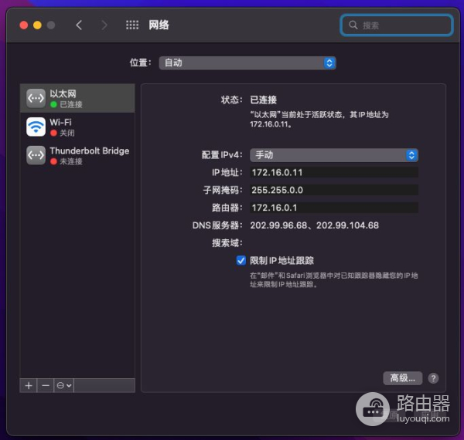Edit the 子网掩码 subnet mask field
Viewport: 464px width, 440px height.
(334, 190)
